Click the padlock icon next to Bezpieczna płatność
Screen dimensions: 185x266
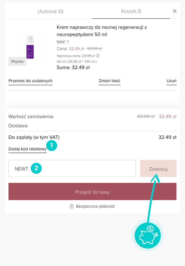click(71, 206)
